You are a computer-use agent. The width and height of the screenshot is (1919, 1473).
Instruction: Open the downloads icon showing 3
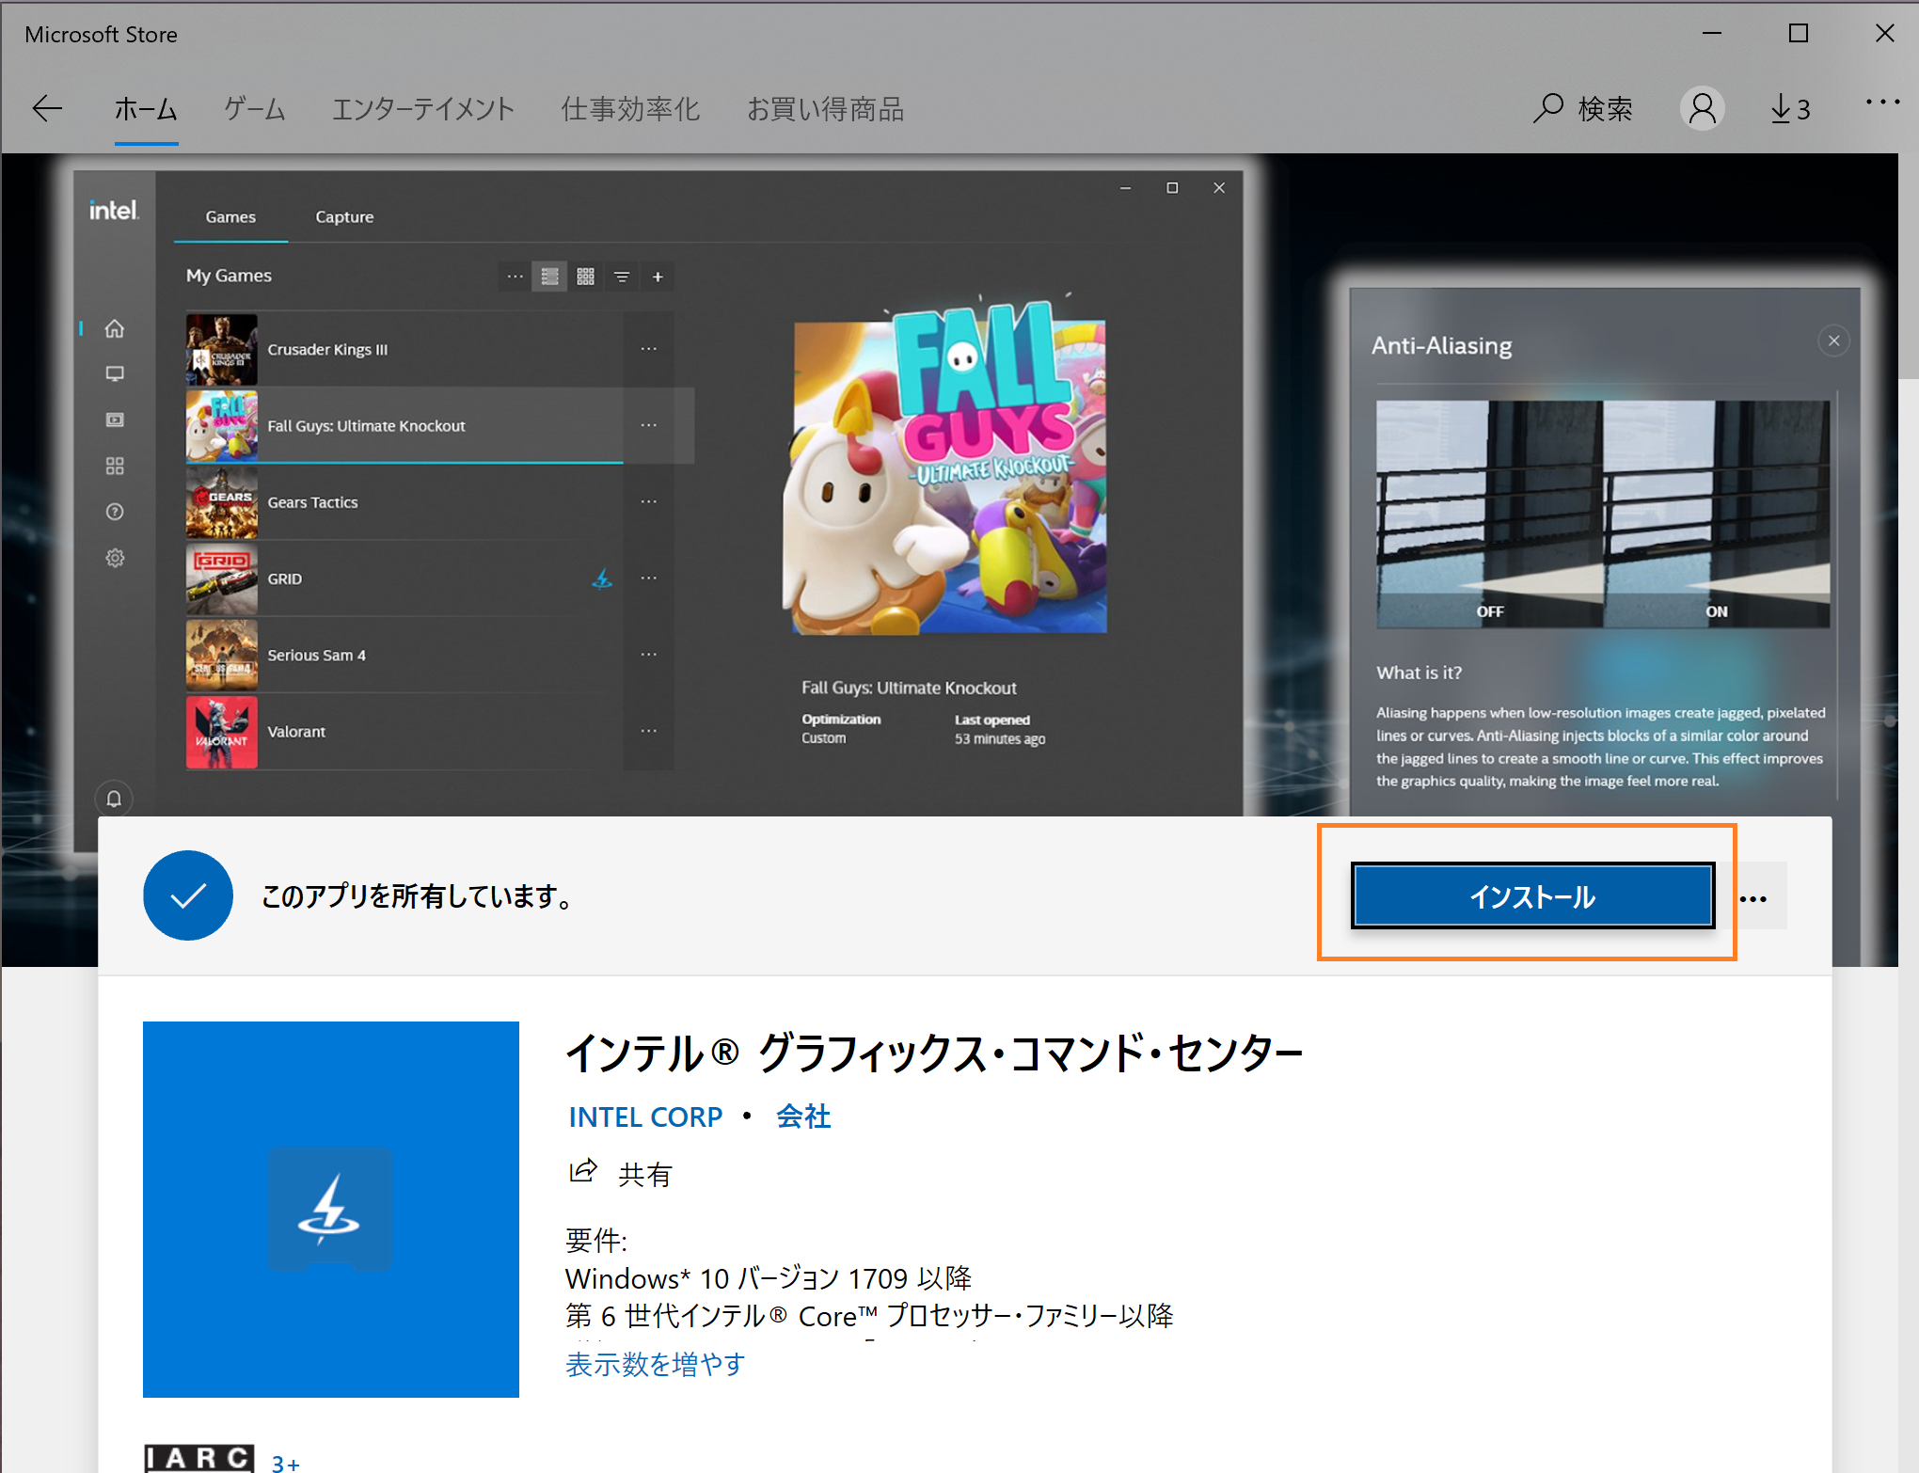pos(1786,108)
